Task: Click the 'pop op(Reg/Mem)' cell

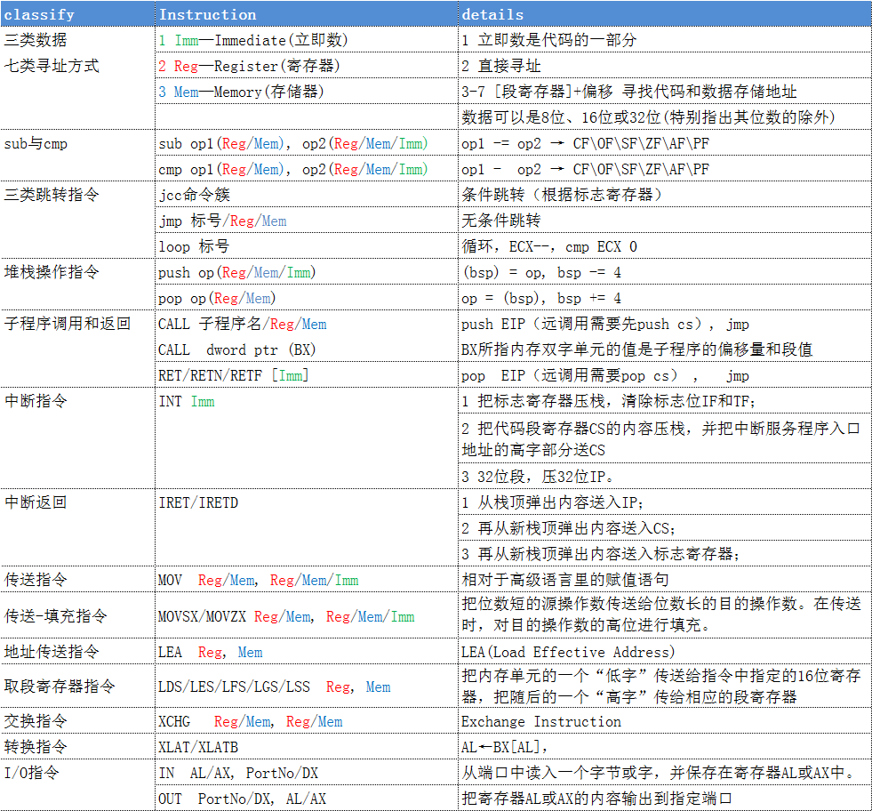Action: pos(307,298)
